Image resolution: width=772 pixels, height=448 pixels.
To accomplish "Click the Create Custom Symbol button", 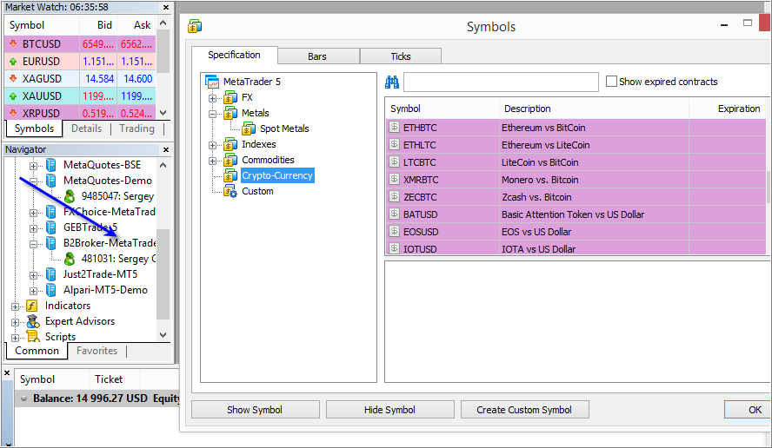I will [x=524, y=410].
